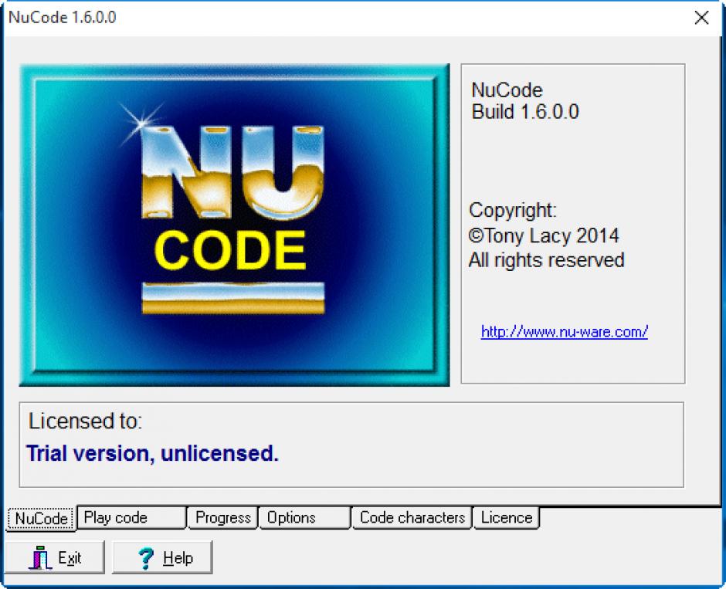Click the Exit button
The width and height of the screenshot is (726, 589).
tap(55, 557)
